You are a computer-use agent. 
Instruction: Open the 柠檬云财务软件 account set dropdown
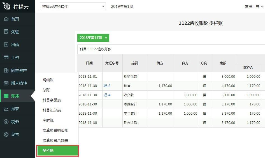point(73,6)
